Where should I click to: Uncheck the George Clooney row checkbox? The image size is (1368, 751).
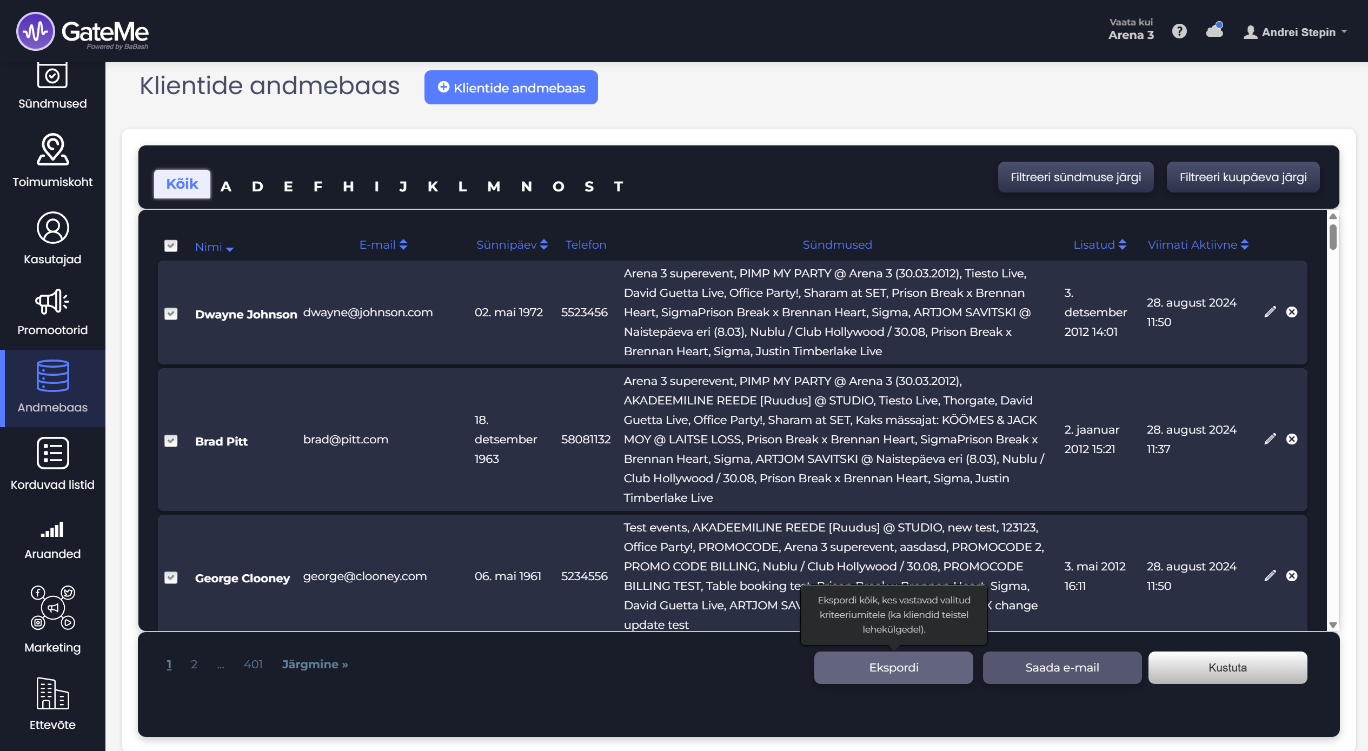click(171, 578)
